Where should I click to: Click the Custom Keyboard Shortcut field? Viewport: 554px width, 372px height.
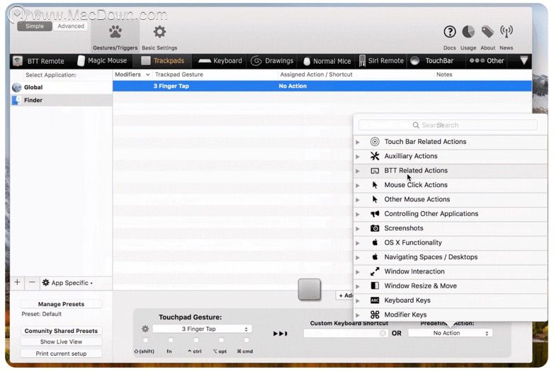pos(345,333)
